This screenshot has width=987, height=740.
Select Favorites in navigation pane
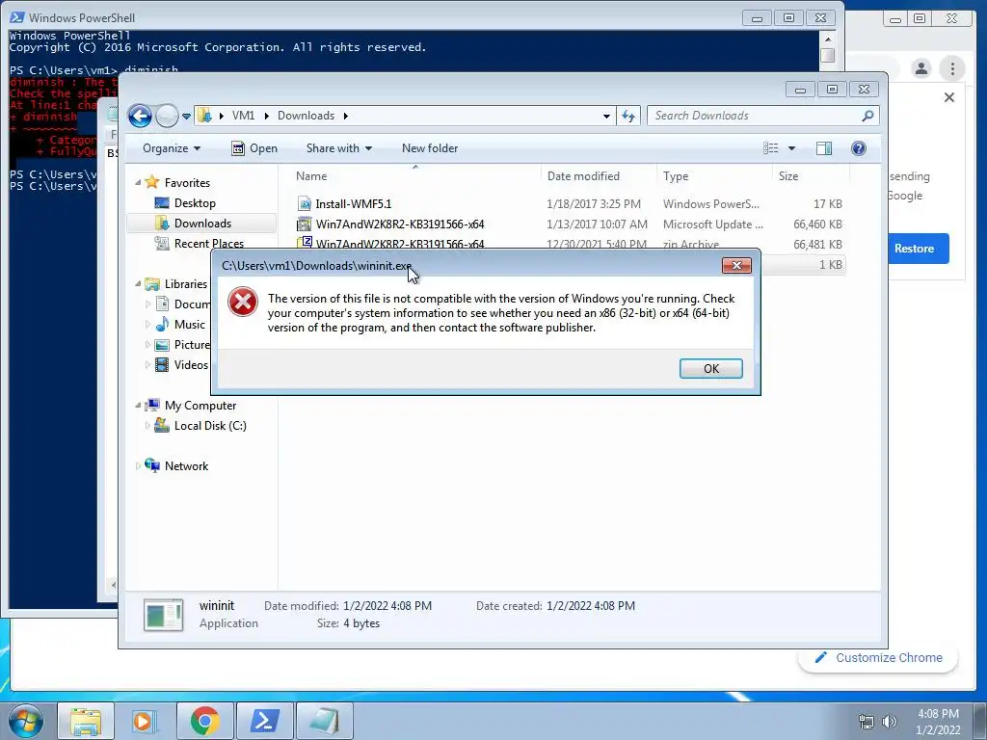pyautogui.click(x=187, y=182)
